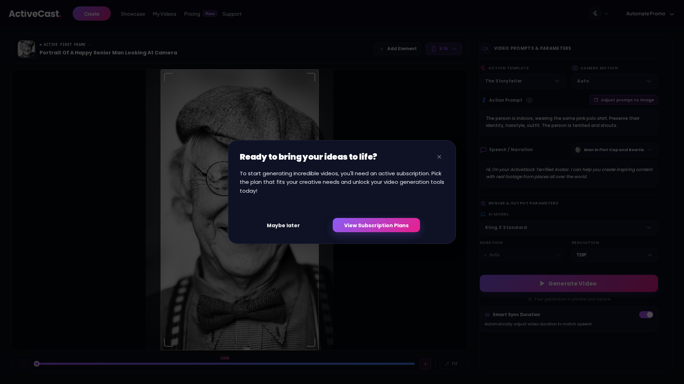The image size is (684, 384).
Task: Click the zoom in plus button
Action: pos(425,364)
